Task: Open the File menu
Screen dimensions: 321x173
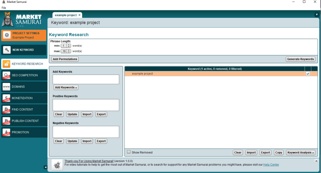Action: (x=4, y=8)
